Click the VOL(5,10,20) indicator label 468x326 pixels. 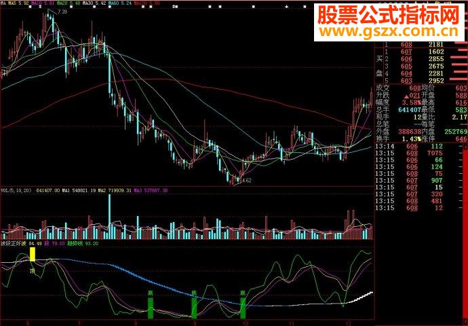16,190
